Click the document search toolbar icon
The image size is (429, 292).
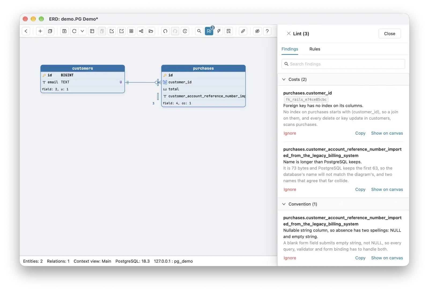tap(229, 31)
